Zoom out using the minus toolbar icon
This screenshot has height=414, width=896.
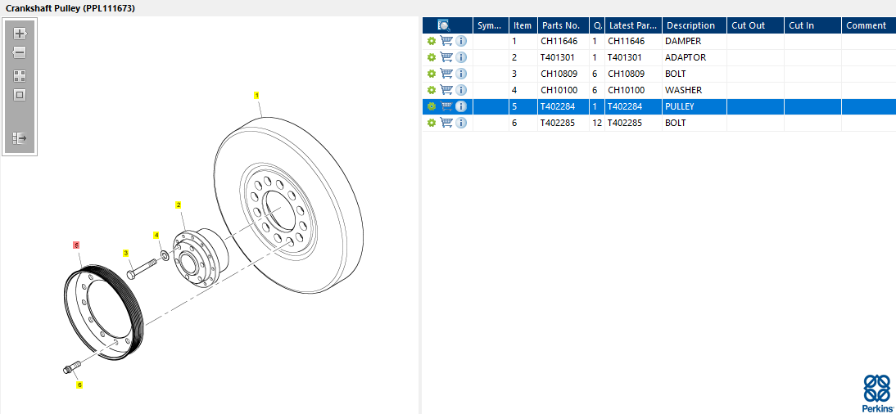[20, 52]
